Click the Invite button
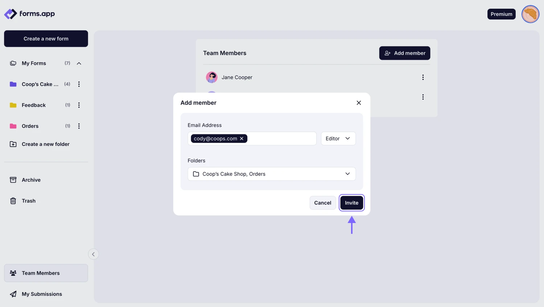 [351, 203]
